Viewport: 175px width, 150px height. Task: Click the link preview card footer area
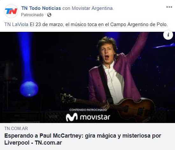click(x=87, y=136)
